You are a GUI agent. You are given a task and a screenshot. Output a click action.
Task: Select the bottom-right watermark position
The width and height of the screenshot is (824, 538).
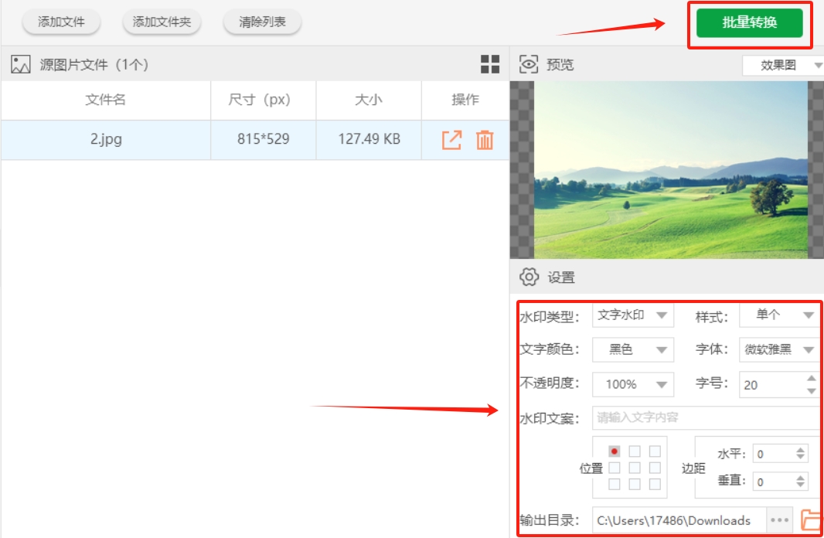click(655, 484)
